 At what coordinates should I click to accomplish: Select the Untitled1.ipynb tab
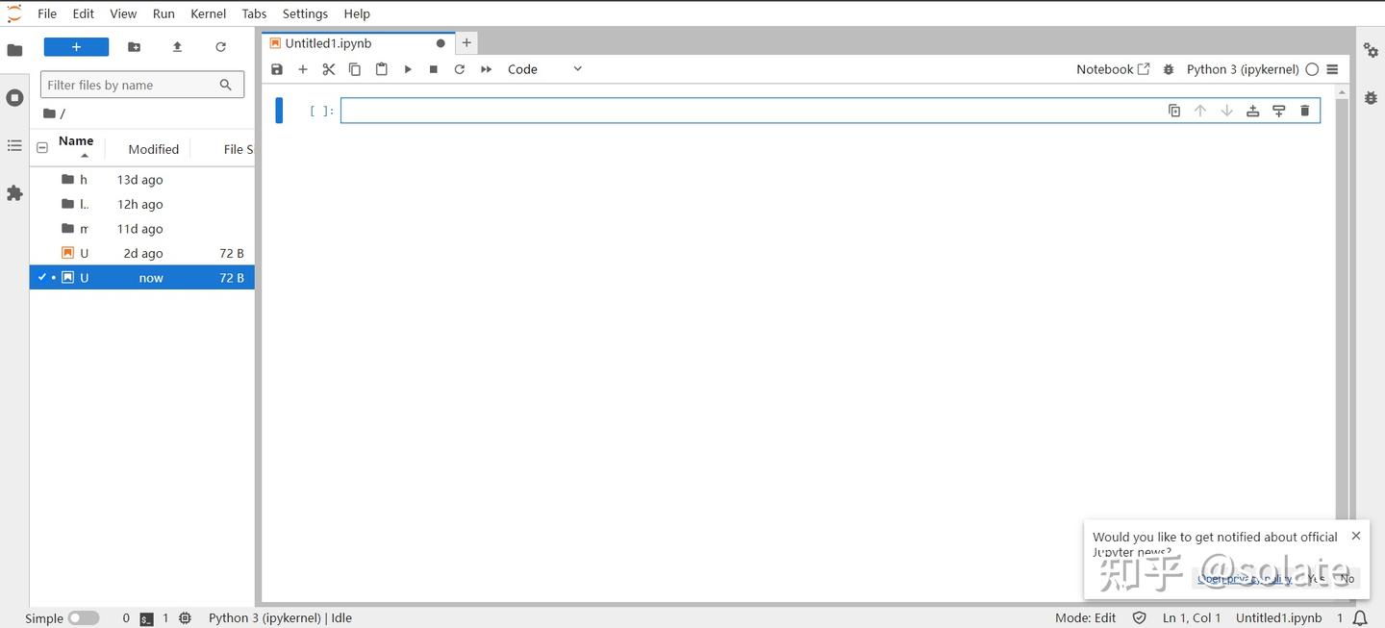coord(327,42)
